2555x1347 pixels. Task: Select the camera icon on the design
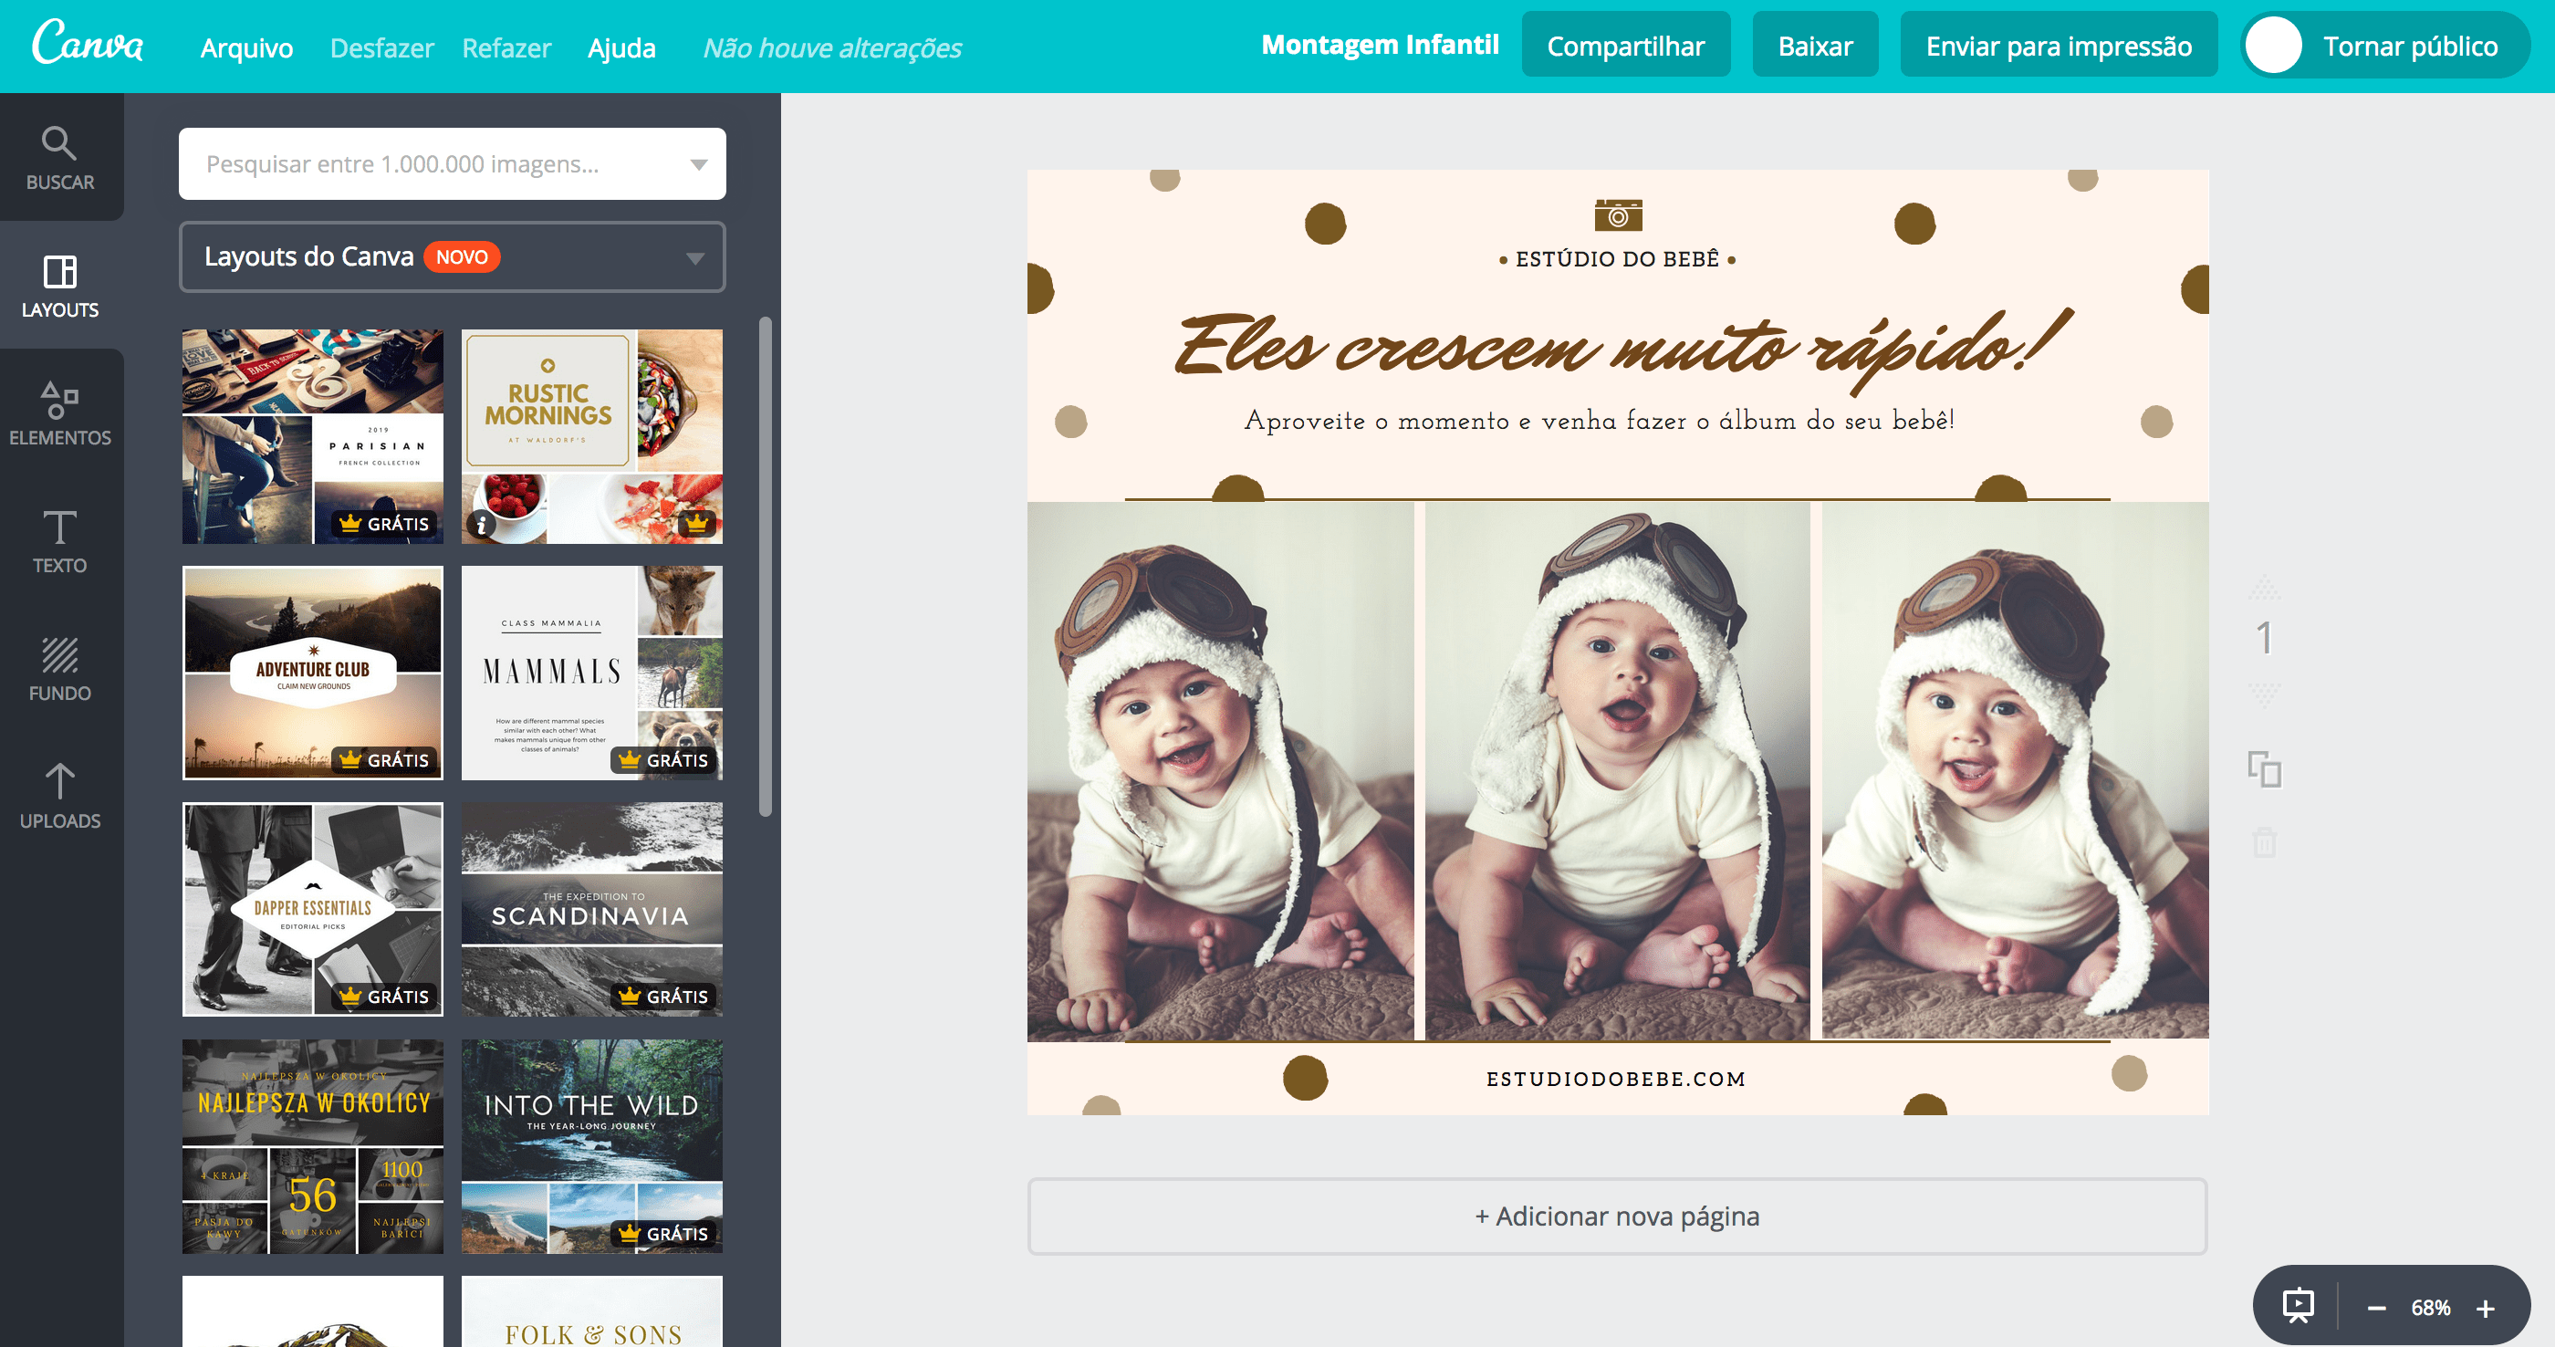click(x=1618, y=214)
